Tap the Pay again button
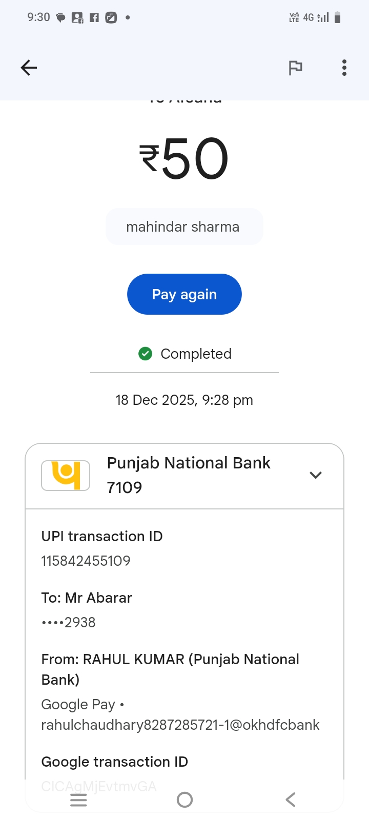 tap(184, 294)
